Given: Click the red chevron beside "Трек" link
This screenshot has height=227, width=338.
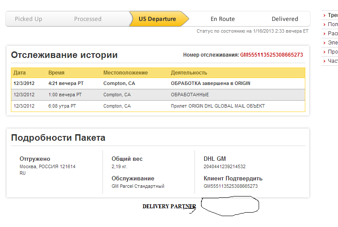Looking at the screenshot, I should click(x=324, y=15).
